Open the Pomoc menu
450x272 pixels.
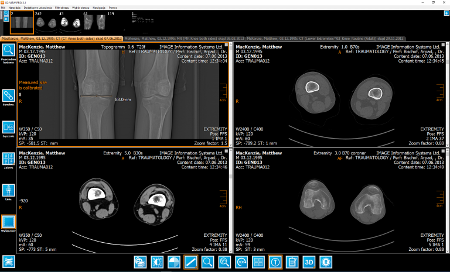pos(112,8)
